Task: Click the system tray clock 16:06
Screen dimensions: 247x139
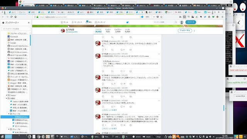Action: coord(225,136)
